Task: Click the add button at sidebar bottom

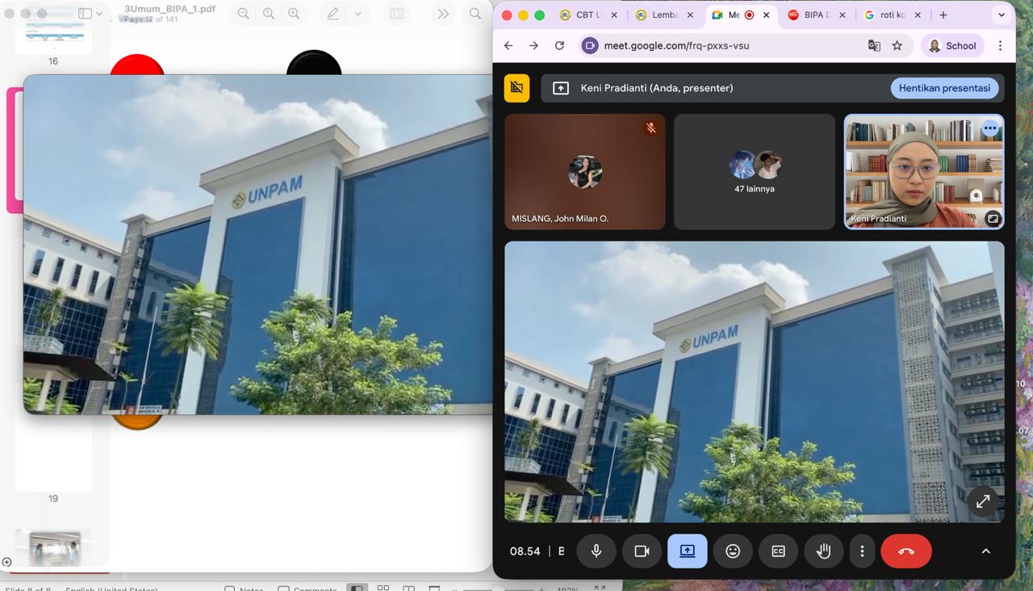Action: tap(6, 562)
